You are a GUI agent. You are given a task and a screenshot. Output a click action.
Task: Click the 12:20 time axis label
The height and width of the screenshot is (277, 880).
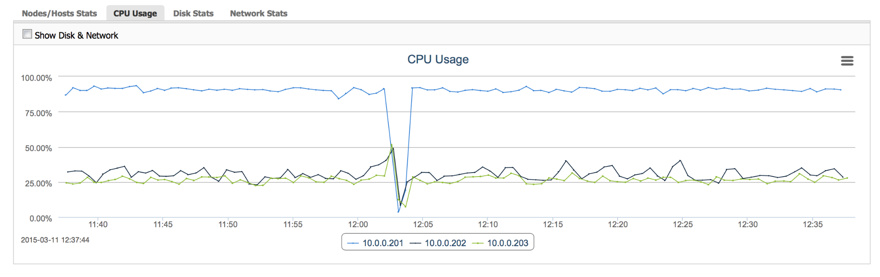(618, 225)
